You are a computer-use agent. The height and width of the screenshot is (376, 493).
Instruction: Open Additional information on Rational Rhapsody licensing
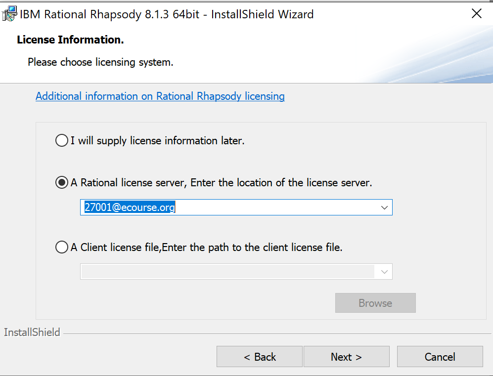pos(160,96)
